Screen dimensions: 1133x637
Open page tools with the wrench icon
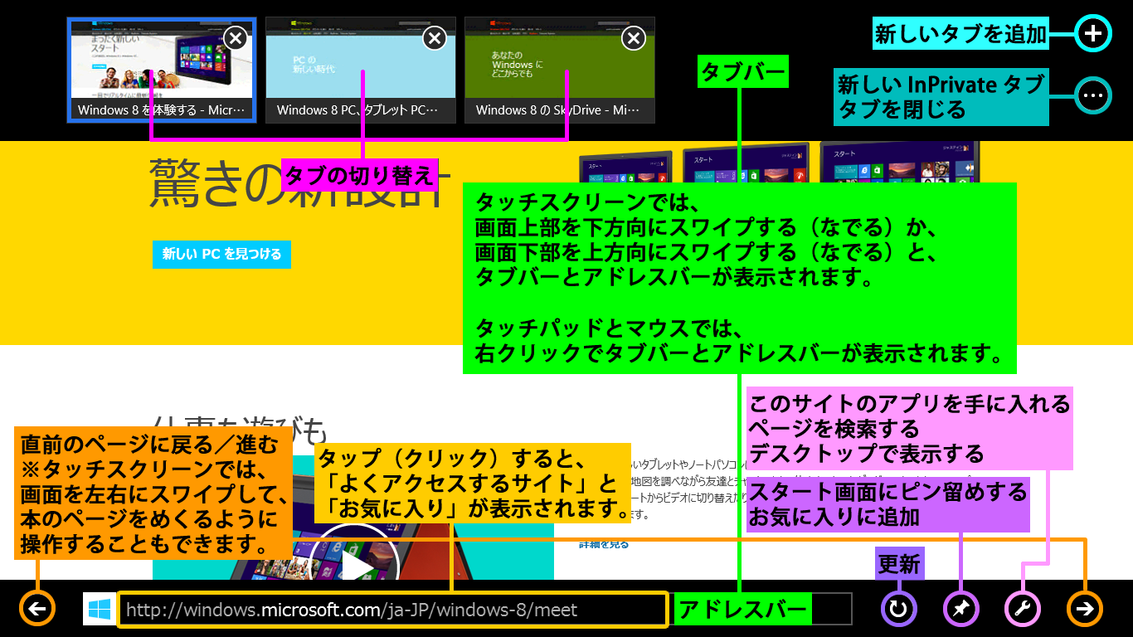pyautogui.click(x=1023, y=610)
